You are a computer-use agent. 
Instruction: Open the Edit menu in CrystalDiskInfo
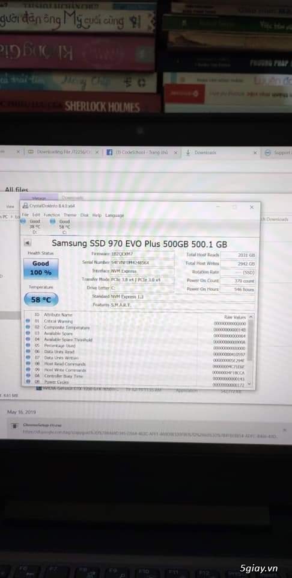click(x=36, y=214)
